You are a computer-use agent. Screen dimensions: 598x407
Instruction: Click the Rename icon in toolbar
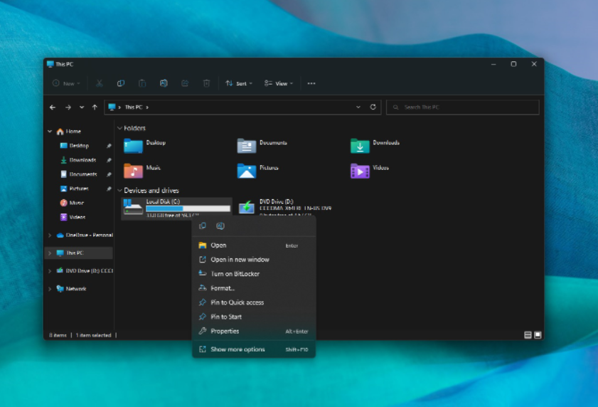tap(164, 83)
